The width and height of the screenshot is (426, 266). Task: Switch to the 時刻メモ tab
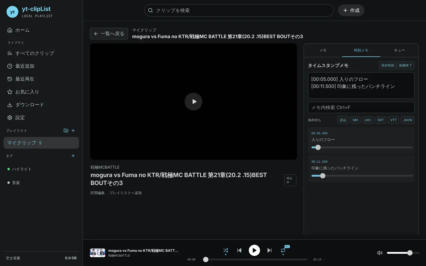pos(361,50)
